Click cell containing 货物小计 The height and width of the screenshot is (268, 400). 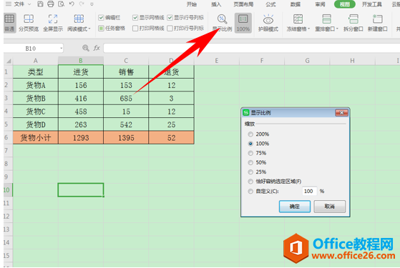[x=36, y=138]
